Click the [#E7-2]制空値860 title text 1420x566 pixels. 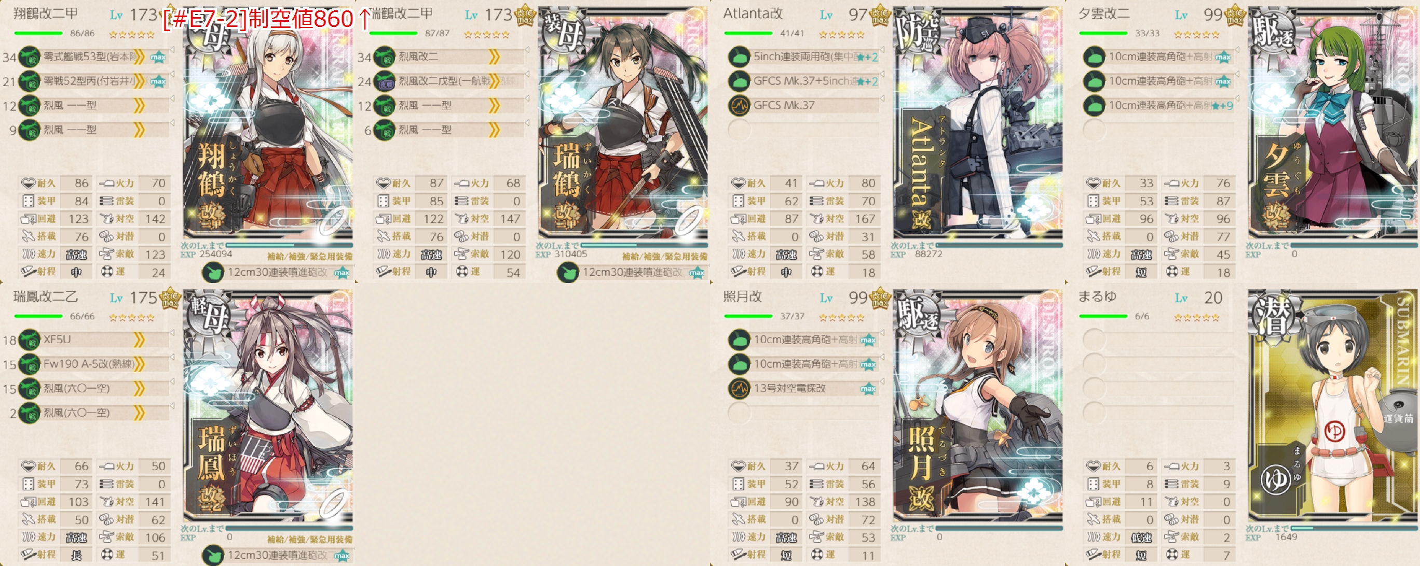(267, 19)
